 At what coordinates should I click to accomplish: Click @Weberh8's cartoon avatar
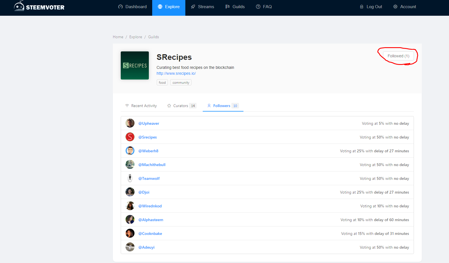pyautogui.click(x=130, y=151)
